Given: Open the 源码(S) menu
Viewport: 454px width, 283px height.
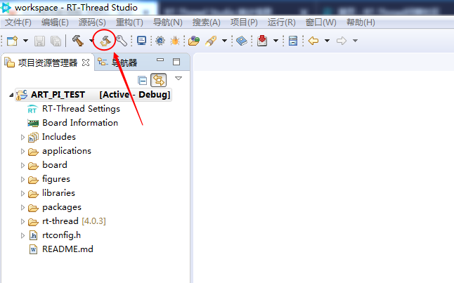Looking at the screenshot, I should pos(92,22).
